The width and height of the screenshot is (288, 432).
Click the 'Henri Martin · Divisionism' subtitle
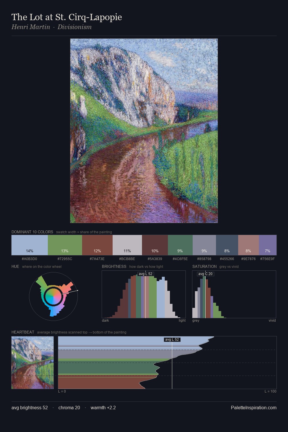pyautogui.click(x=52, y=27)
